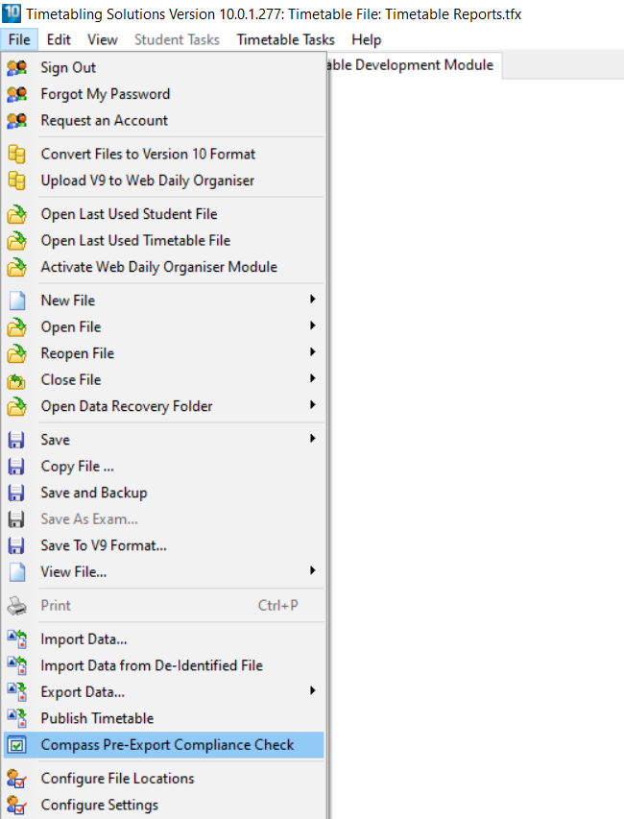Click the Import Data icon
This screenshot has width=624, height=819.
[16, 639]
